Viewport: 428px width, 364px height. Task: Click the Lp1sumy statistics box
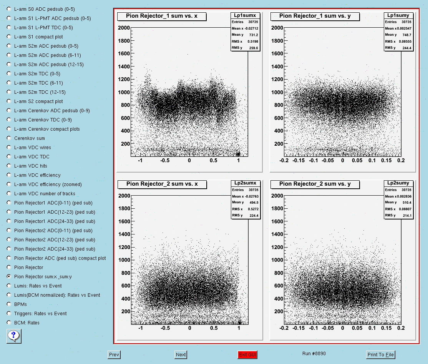pyautogui.click(x=398, y=32)
